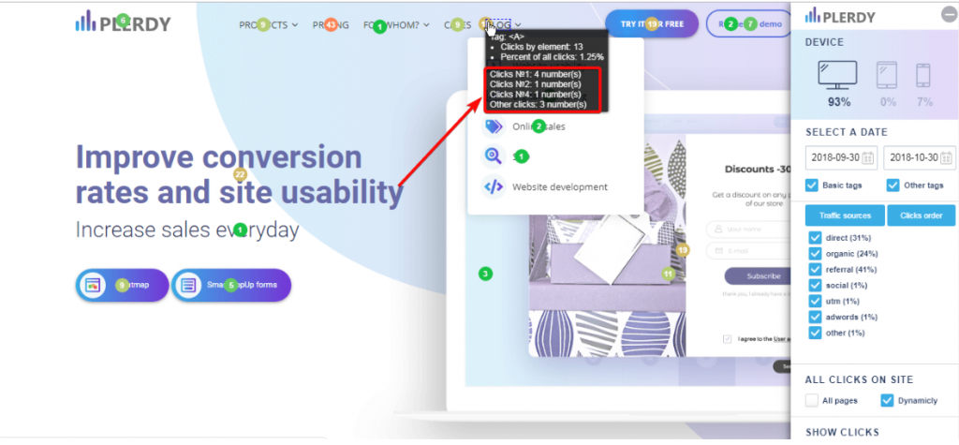Click the 'ALL CLICKS ON SITE' heading

pyautogui.click(x=860, y=379)
